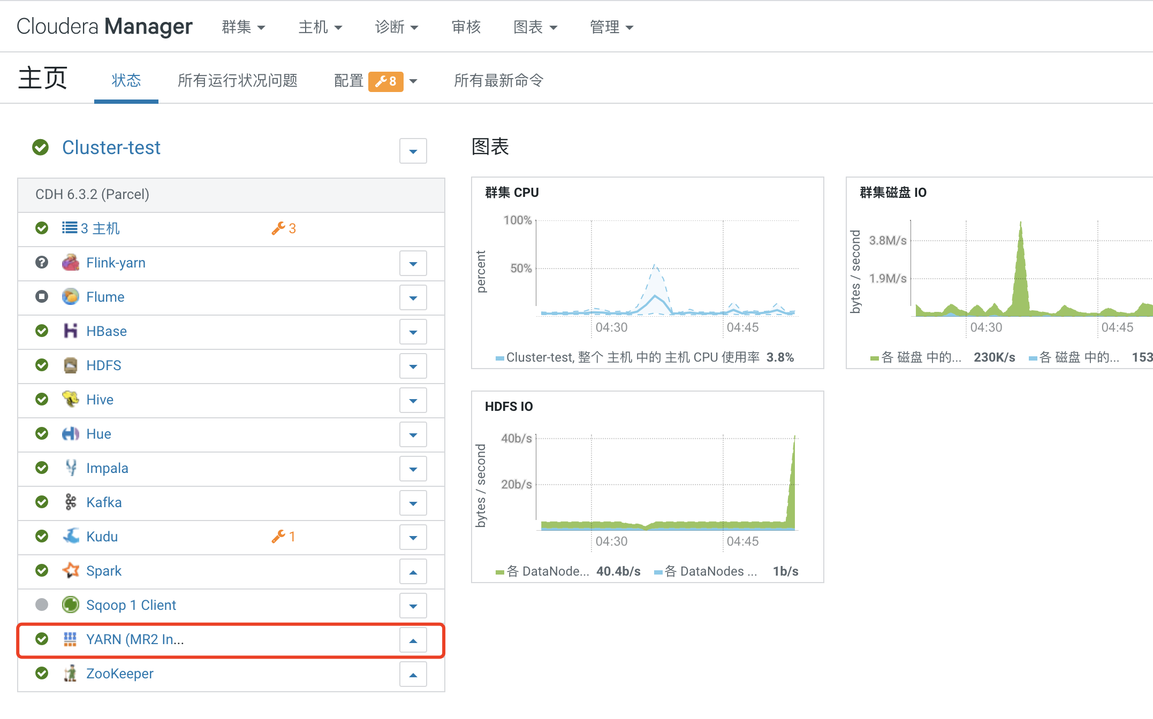Click the ZooKeeper service icon
The width and height of the screenshot is (1153, 719).
point(70,674)
